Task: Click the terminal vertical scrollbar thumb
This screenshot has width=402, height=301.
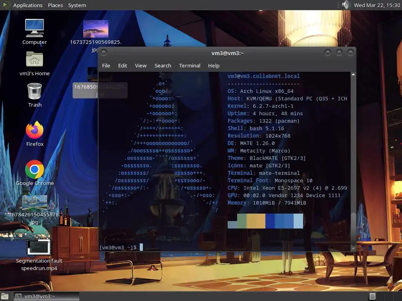Action: point(353,228)
